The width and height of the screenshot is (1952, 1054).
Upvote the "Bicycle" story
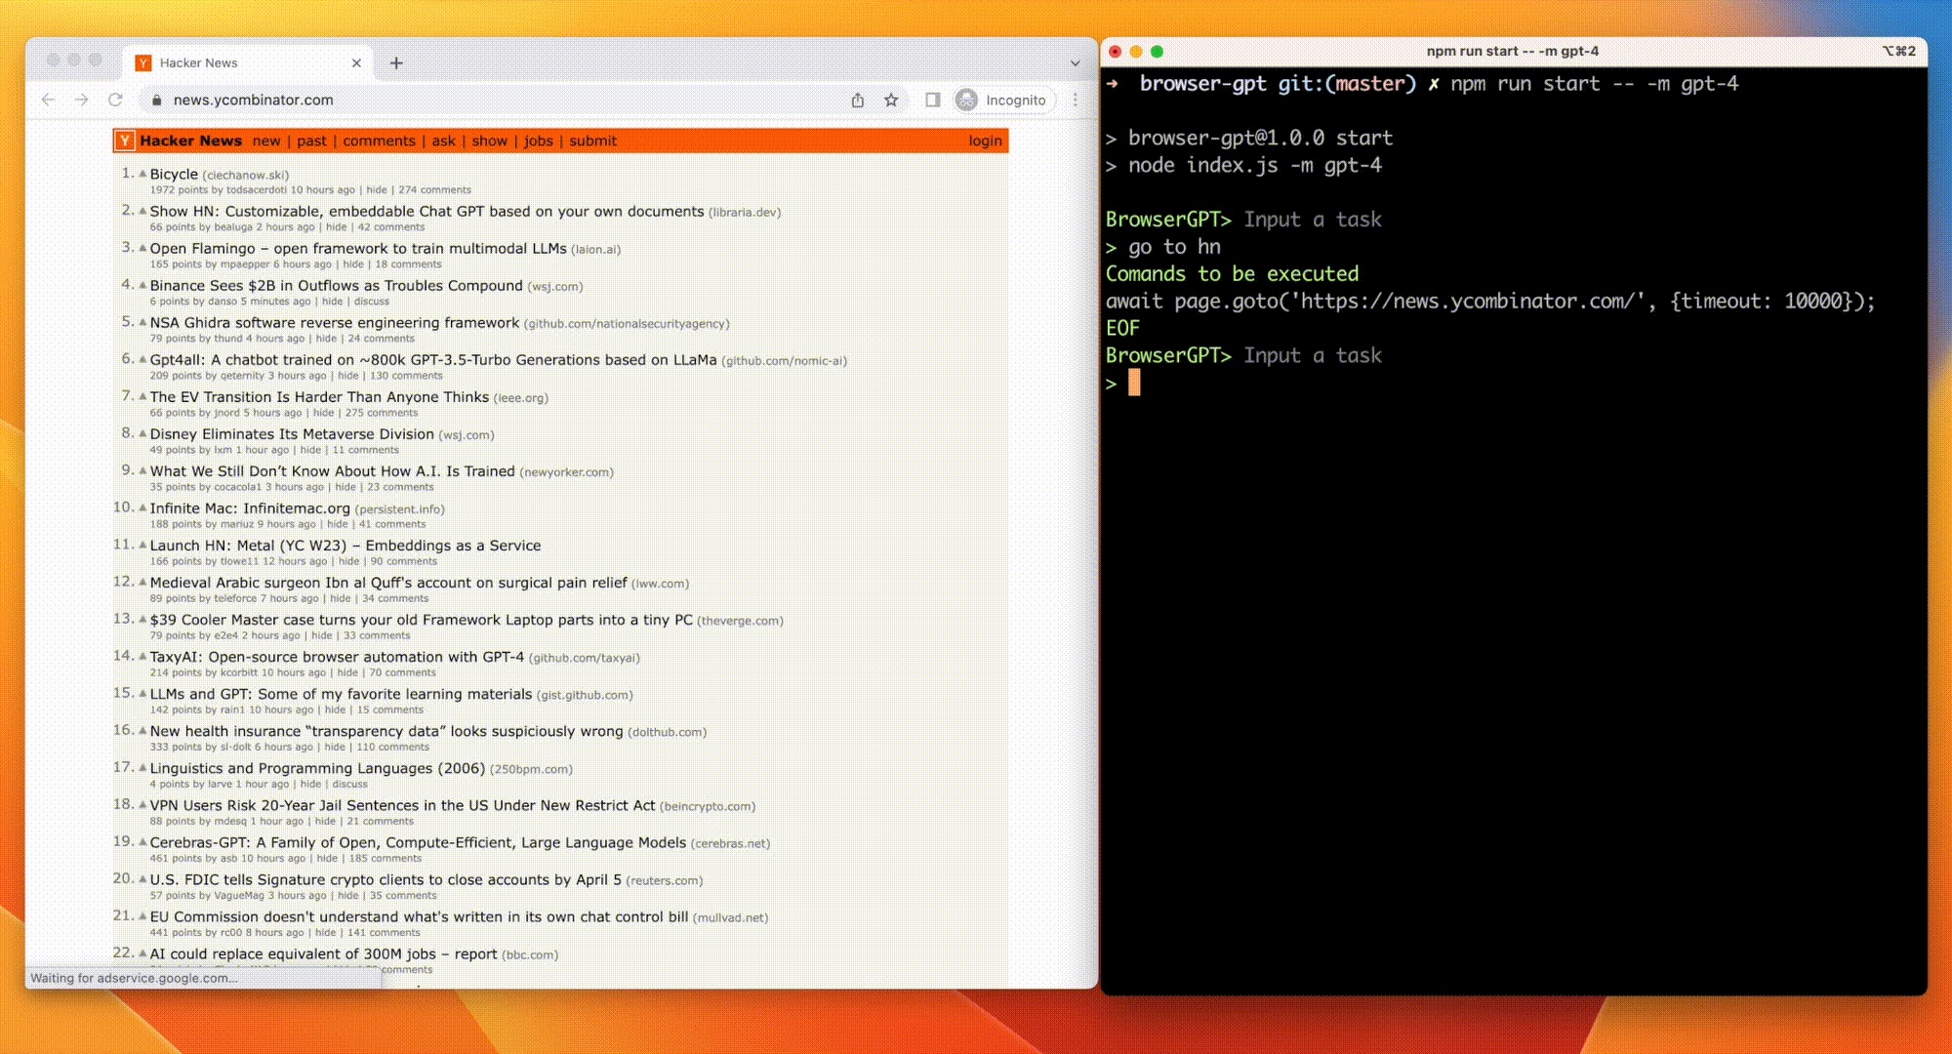click(x=142, y=174)
